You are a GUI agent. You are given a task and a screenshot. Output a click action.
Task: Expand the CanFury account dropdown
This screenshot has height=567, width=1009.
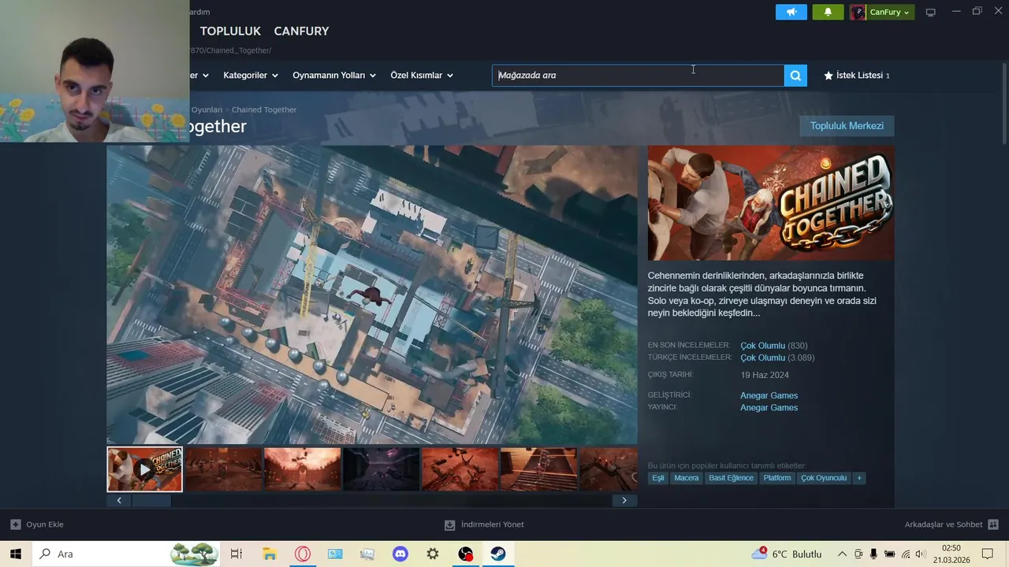[889, 12]
